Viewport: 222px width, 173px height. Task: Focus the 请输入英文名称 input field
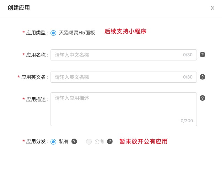tap(124, 77)
